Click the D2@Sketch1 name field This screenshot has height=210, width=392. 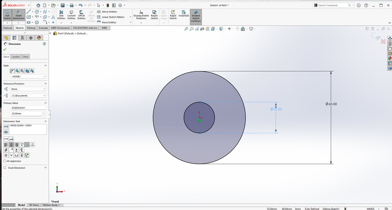click(x=28, y=108)
